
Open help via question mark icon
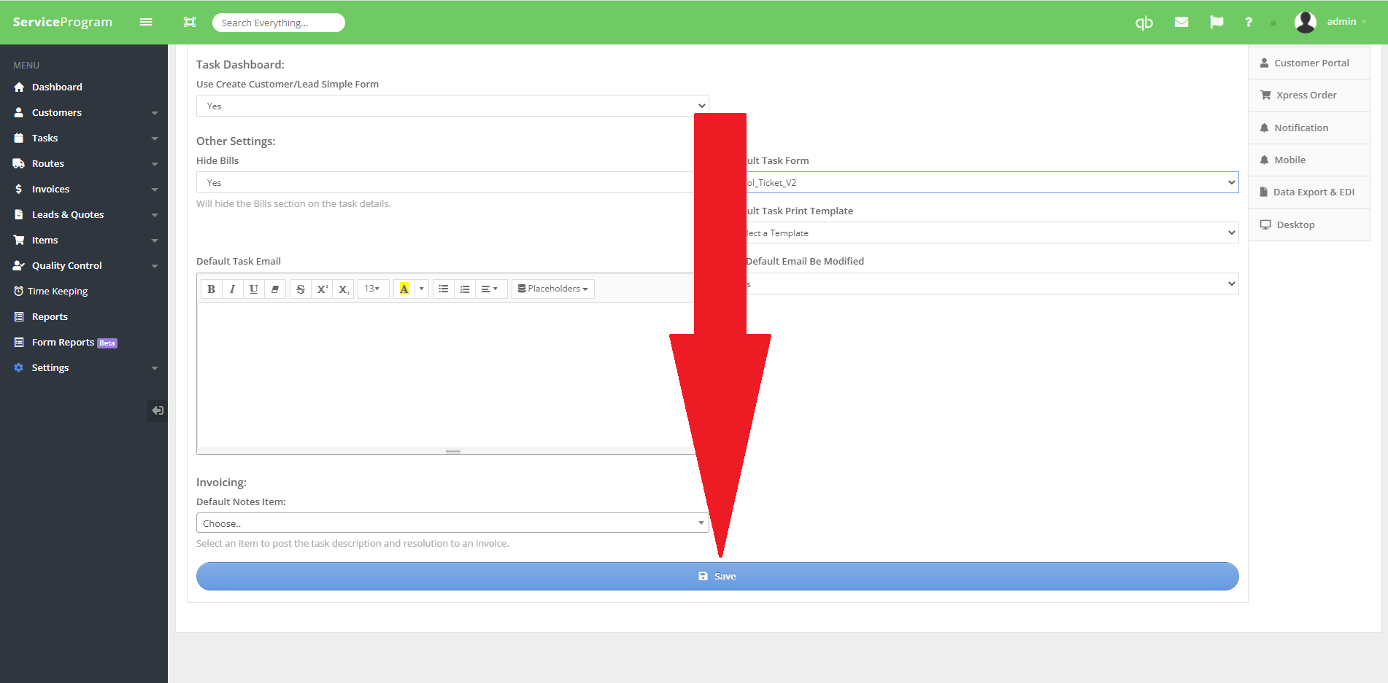click(x=1249, y=23)
